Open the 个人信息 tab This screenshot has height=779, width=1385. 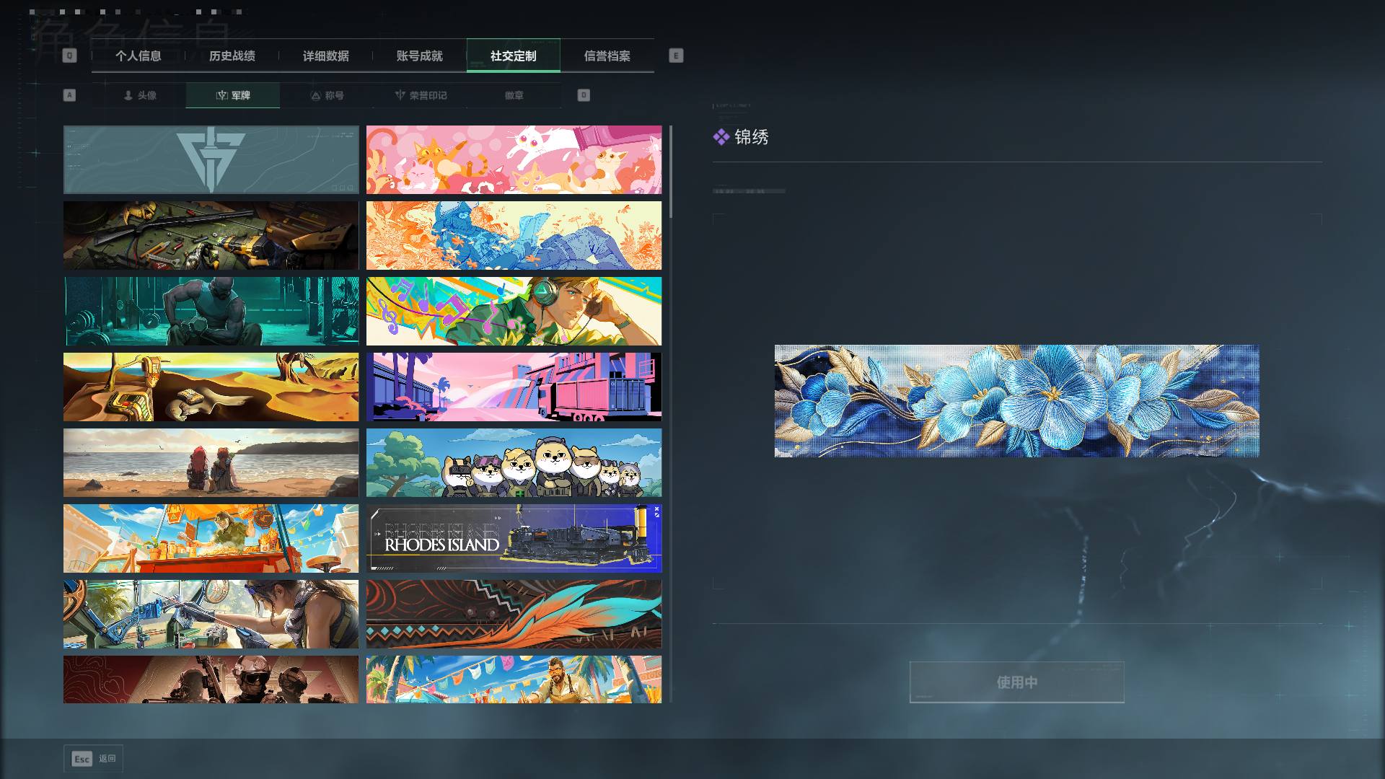[138, 56]
